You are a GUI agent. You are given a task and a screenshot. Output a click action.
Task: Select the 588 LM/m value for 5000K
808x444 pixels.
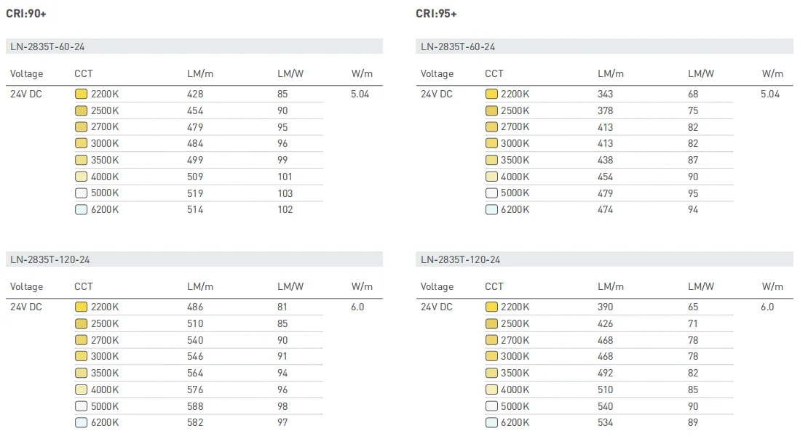click(x=195, y=406)
